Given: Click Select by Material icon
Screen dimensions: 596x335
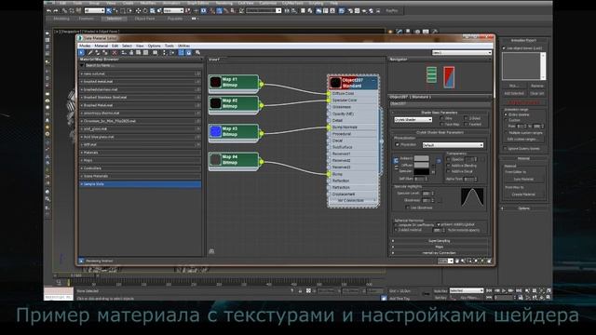Looking at the screenshot, I should [197, 52].
